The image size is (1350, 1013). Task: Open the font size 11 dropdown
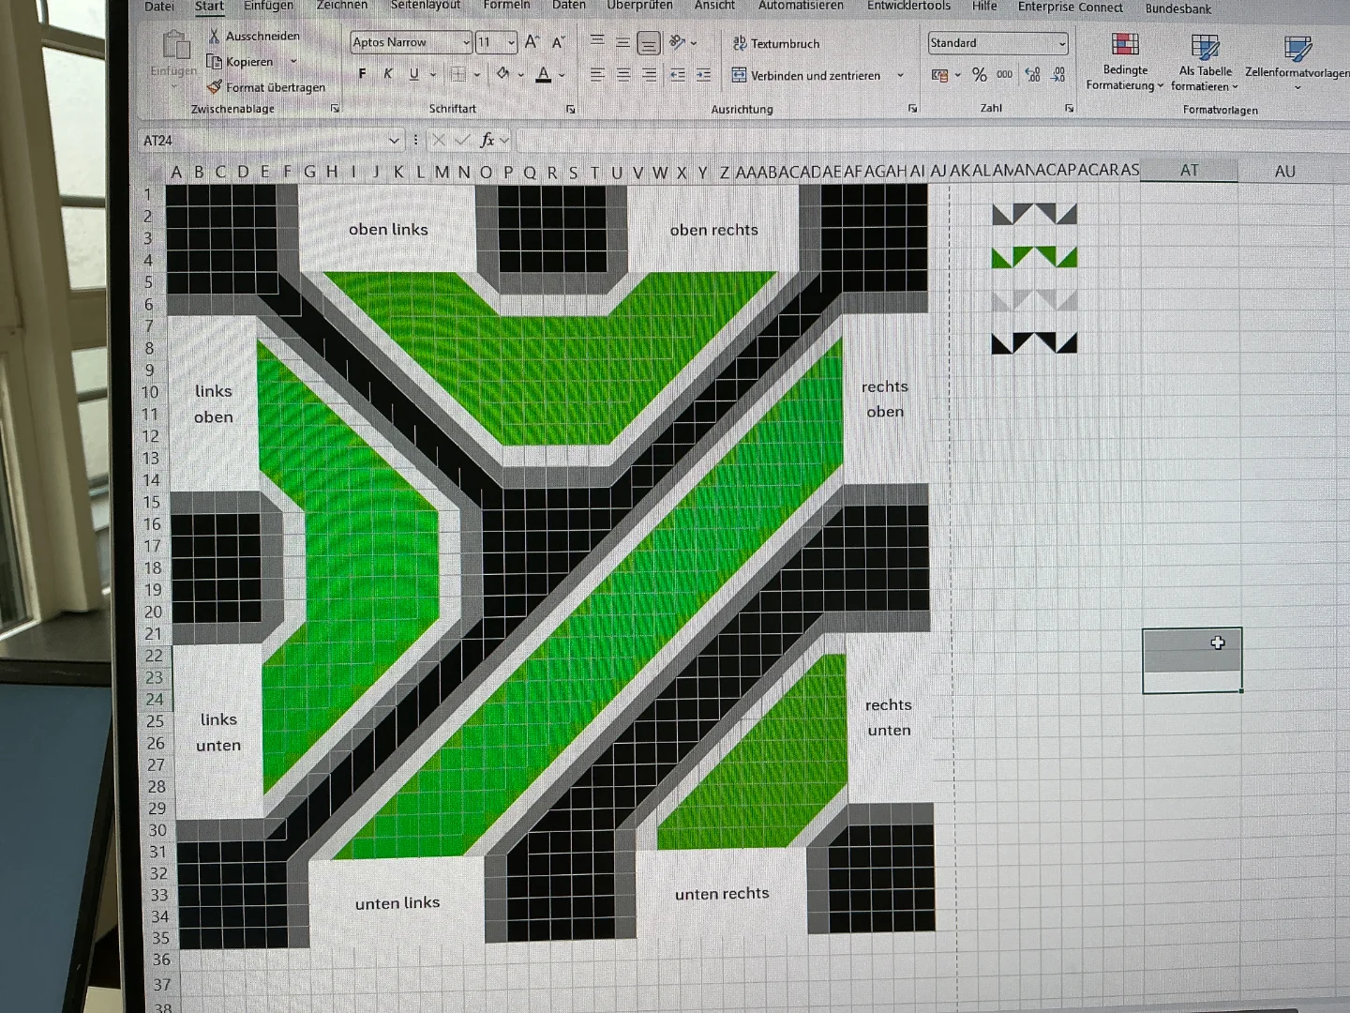(x=511, y=42)
